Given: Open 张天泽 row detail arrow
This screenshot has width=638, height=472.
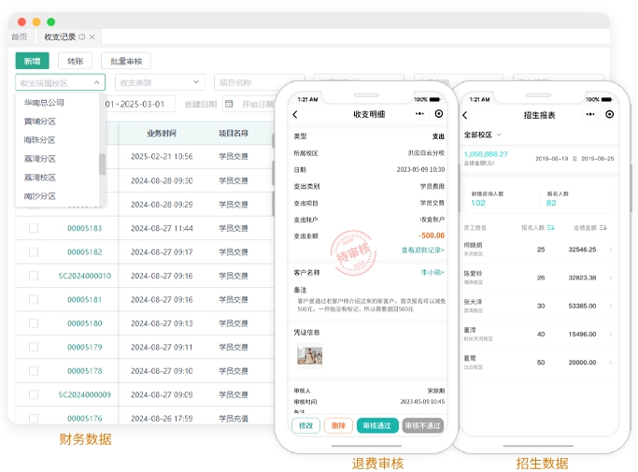Looking at the screenshot, I should (x=610, y=306).
